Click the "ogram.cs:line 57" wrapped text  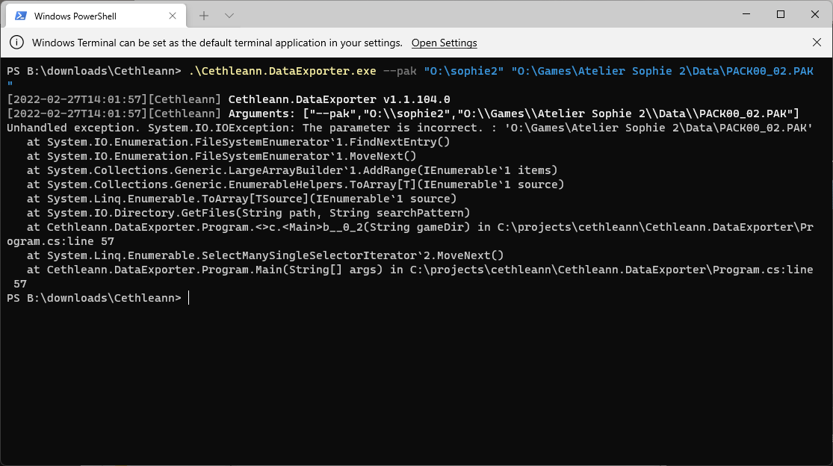61,241
